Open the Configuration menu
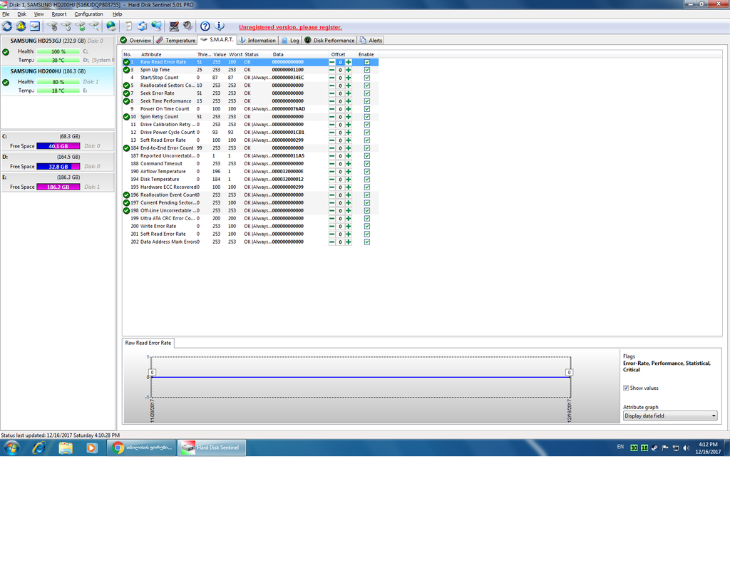Image resolution: width=730 pixels, height=578 pixels. (88, 14)
